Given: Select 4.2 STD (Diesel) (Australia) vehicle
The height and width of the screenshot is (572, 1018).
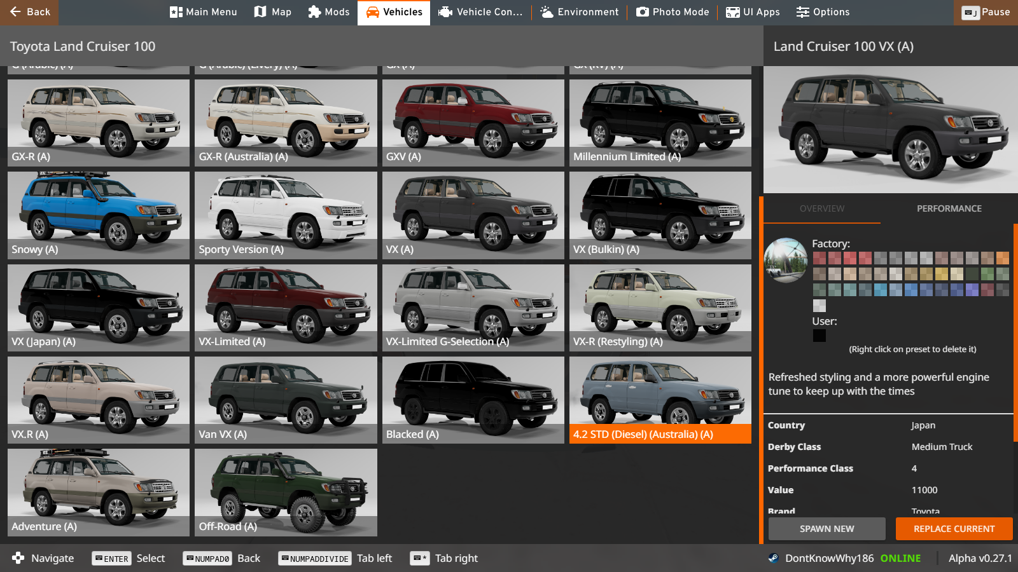Looking at the screenshot, I should pyautogui.click(x=660, y=400).
